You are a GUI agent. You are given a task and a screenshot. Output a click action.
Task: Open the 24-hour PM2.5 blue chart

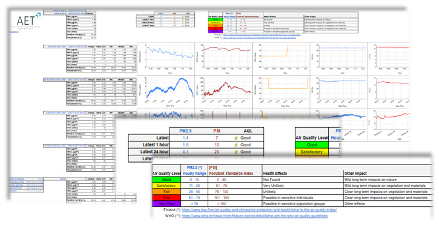(167, 92)
